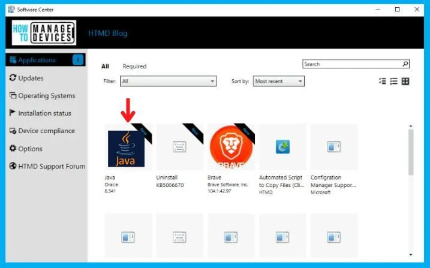Open Operating Systems in the sidebar
Viewport: 430px width, 268px height.
click(42, 96)
